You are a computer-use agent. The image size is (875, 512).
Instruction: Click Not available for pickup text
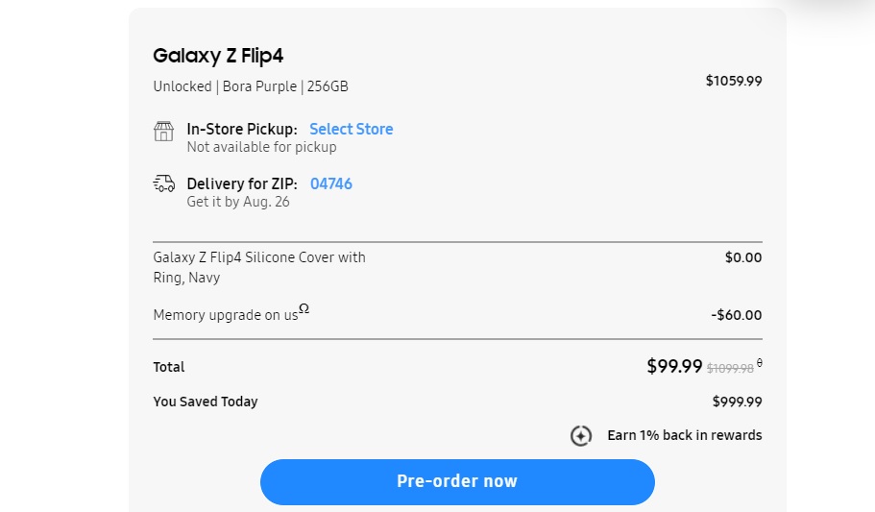261,147
